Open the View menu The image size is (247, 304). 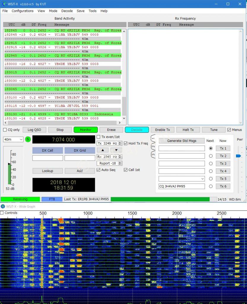[x=41, y=11]
